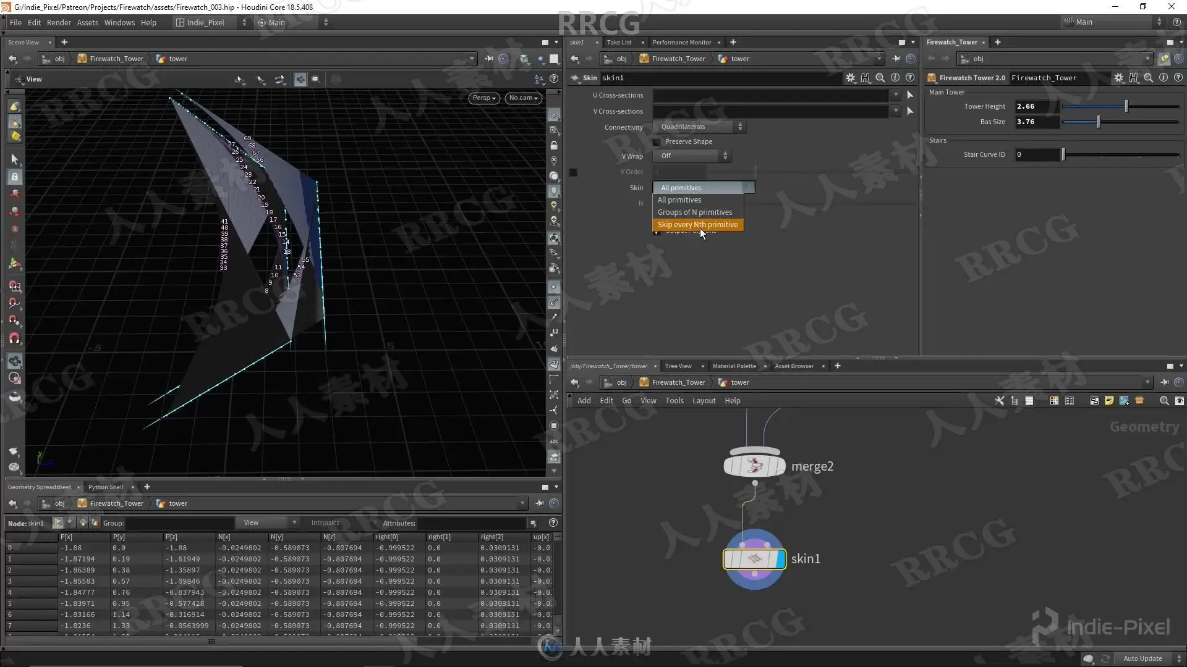Switch to the Tree View tab
This screenshot has height=667, width=1187.
coord(678,366)
